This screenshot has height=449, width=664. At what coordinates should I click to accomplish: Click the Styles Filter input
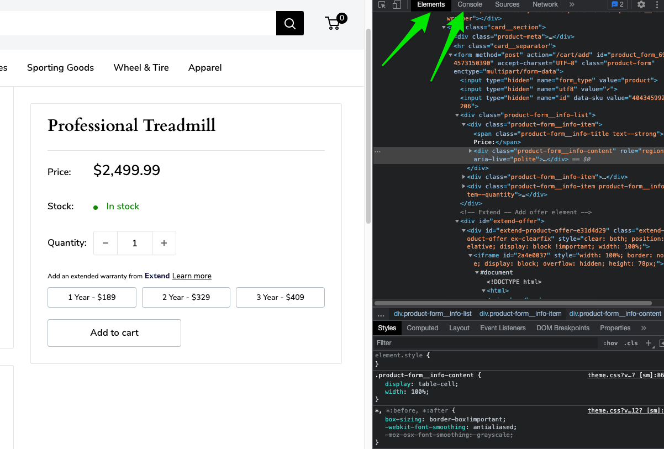[x=486, y=343]
